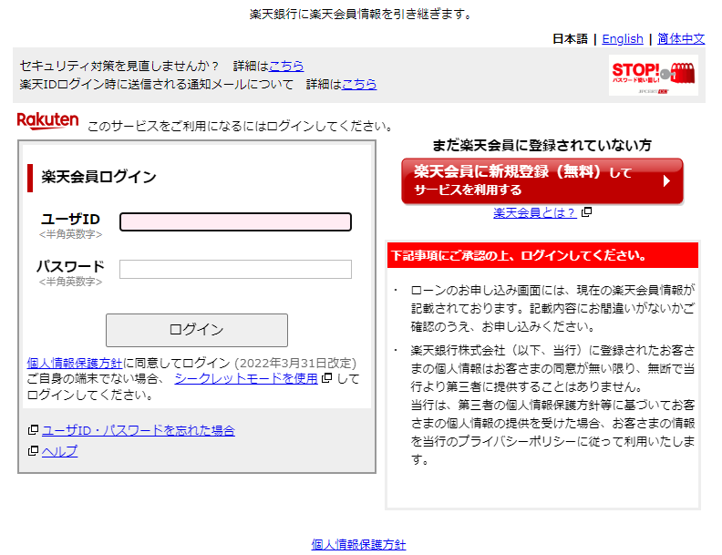
Task: Open 個人情報保護方針 link above login notes
Action: (x=75, y=363)
